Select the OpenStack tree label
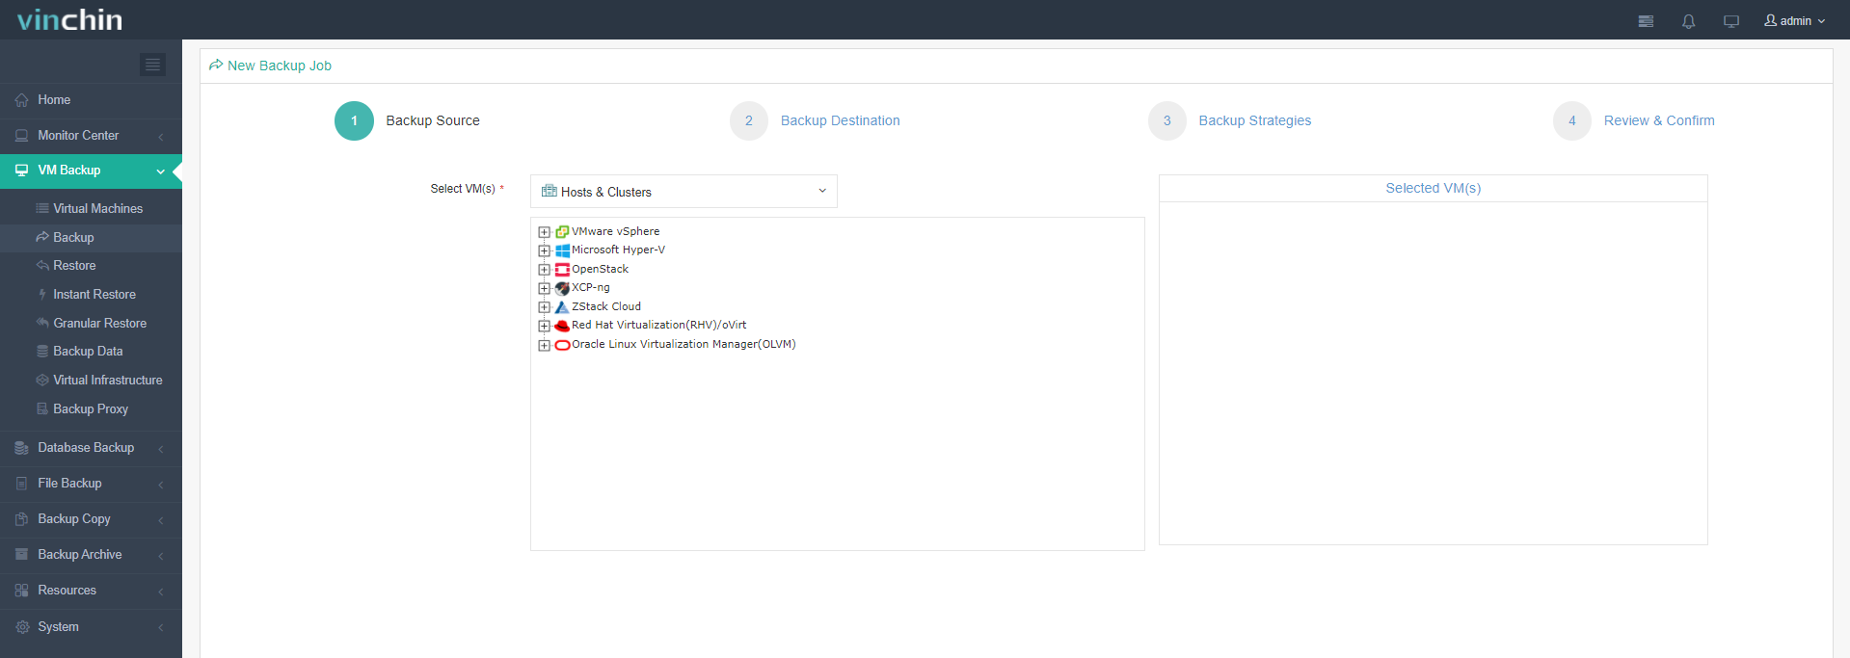 point(600,269)
